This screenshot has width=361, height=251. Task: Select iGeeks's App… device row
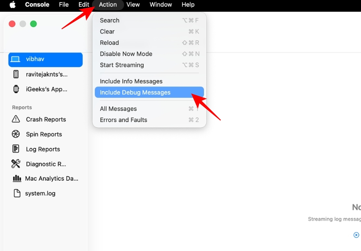(45, 89)
